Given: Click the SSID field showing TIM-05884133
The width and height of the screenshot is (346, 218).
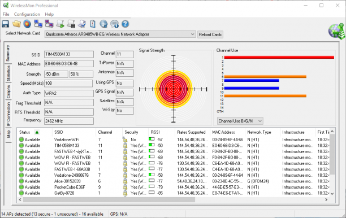Looking at the screenshot, I should click(69, 54).
